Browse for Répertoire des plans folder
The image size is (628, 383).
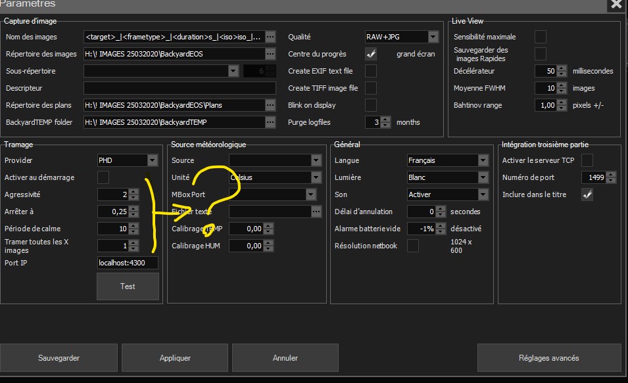click(x=270, y=105)
